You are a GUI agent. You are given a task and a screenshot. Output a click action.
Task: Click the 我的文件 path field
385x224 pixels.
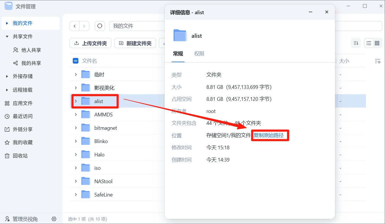pos(136,26)
